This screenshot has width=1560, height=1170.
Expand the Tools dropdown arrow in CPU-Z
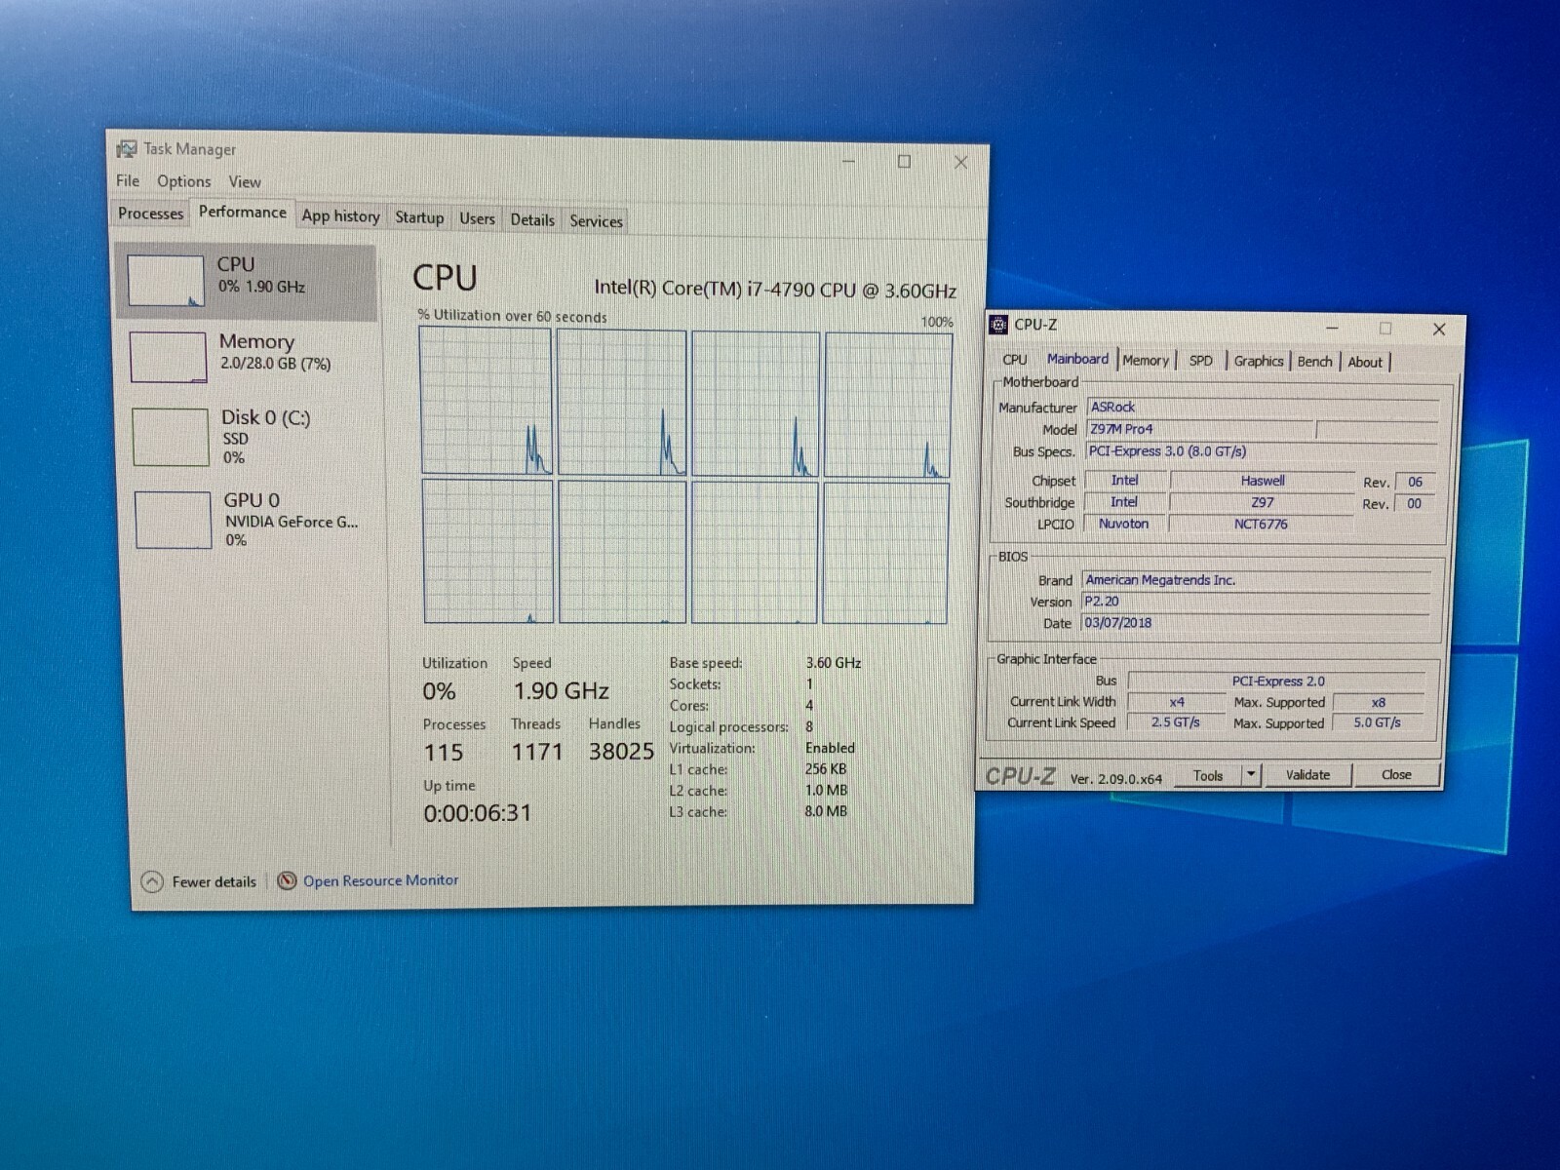(x=1251, y=775)
